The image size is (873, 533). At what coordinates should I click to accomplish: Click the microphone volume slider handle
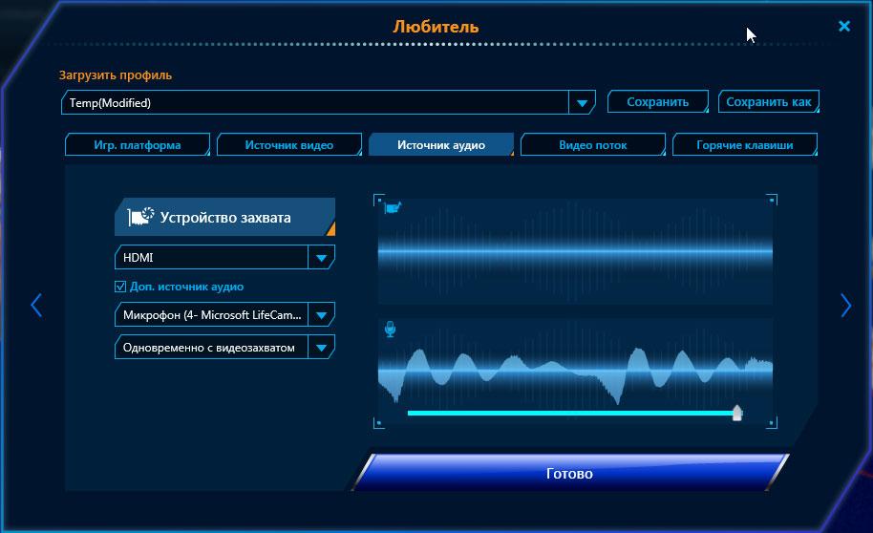[x=737, y=413]
